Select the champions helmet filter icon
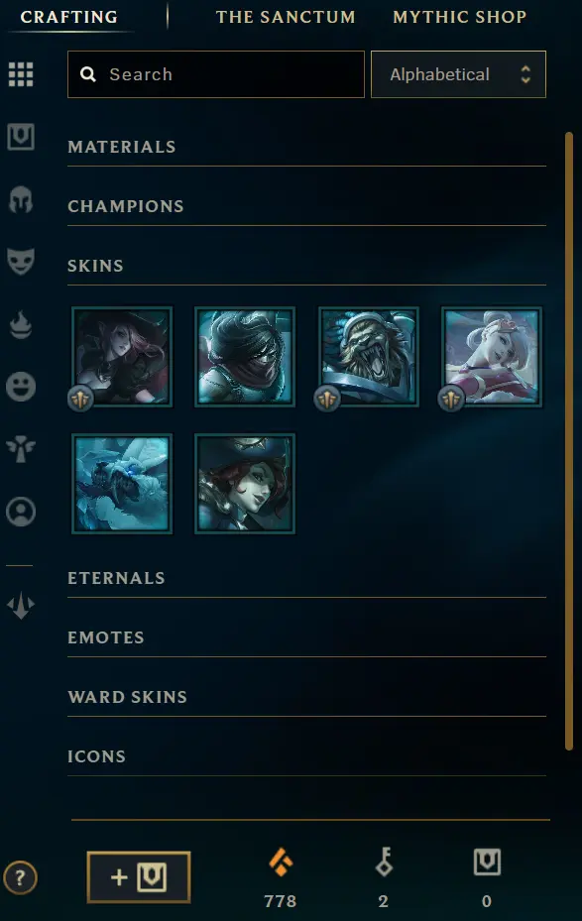582x921 pixels. [x=21, y=199]
